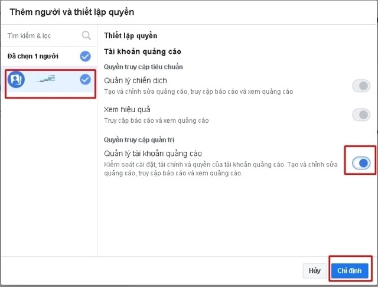Click the 'Quản lý chiến dịch' label
This screenshot has height=287, width=378.
pyautogui.click(x=135, y=80)
